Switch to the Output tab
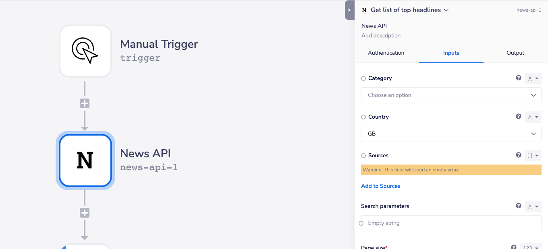This screenshot has height=249, width=548. tap(515, 53)
